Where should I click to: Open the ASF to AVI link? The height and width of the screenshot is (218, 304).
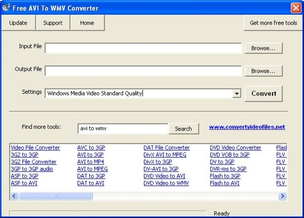pos(24,183)
